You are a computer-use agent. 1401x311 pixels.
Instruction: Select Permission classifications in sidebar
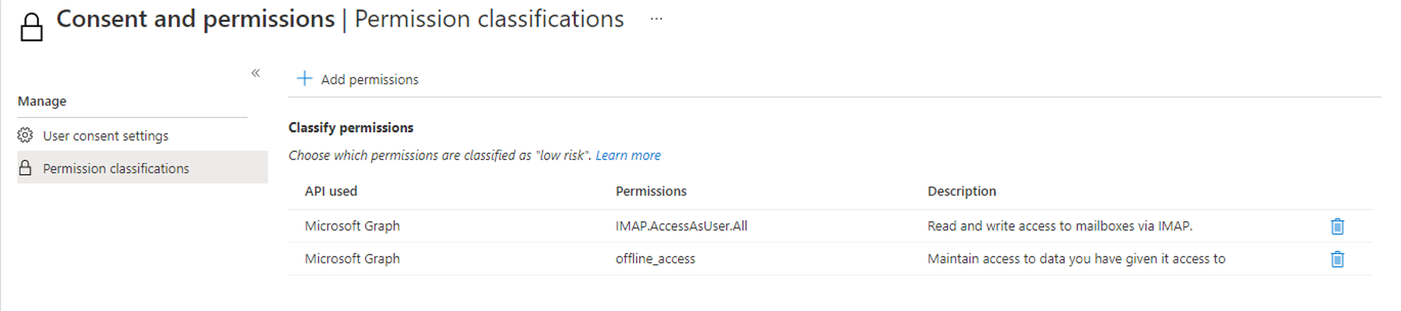click(116, 168)
